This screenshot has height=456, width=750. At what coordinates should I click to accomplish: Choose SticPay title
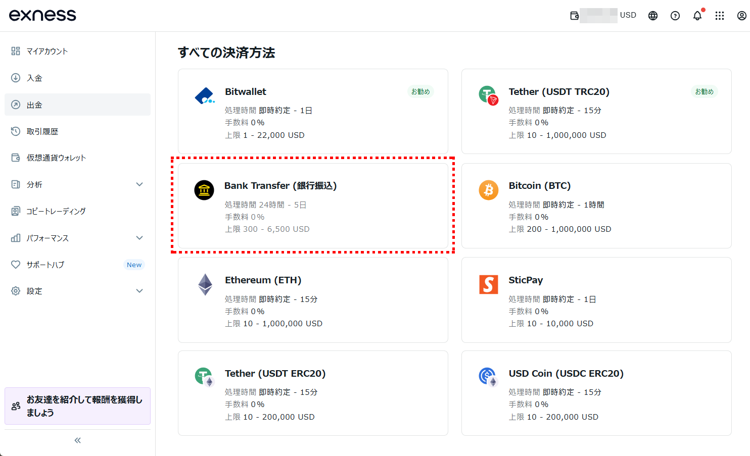click(x=526, y=280)
